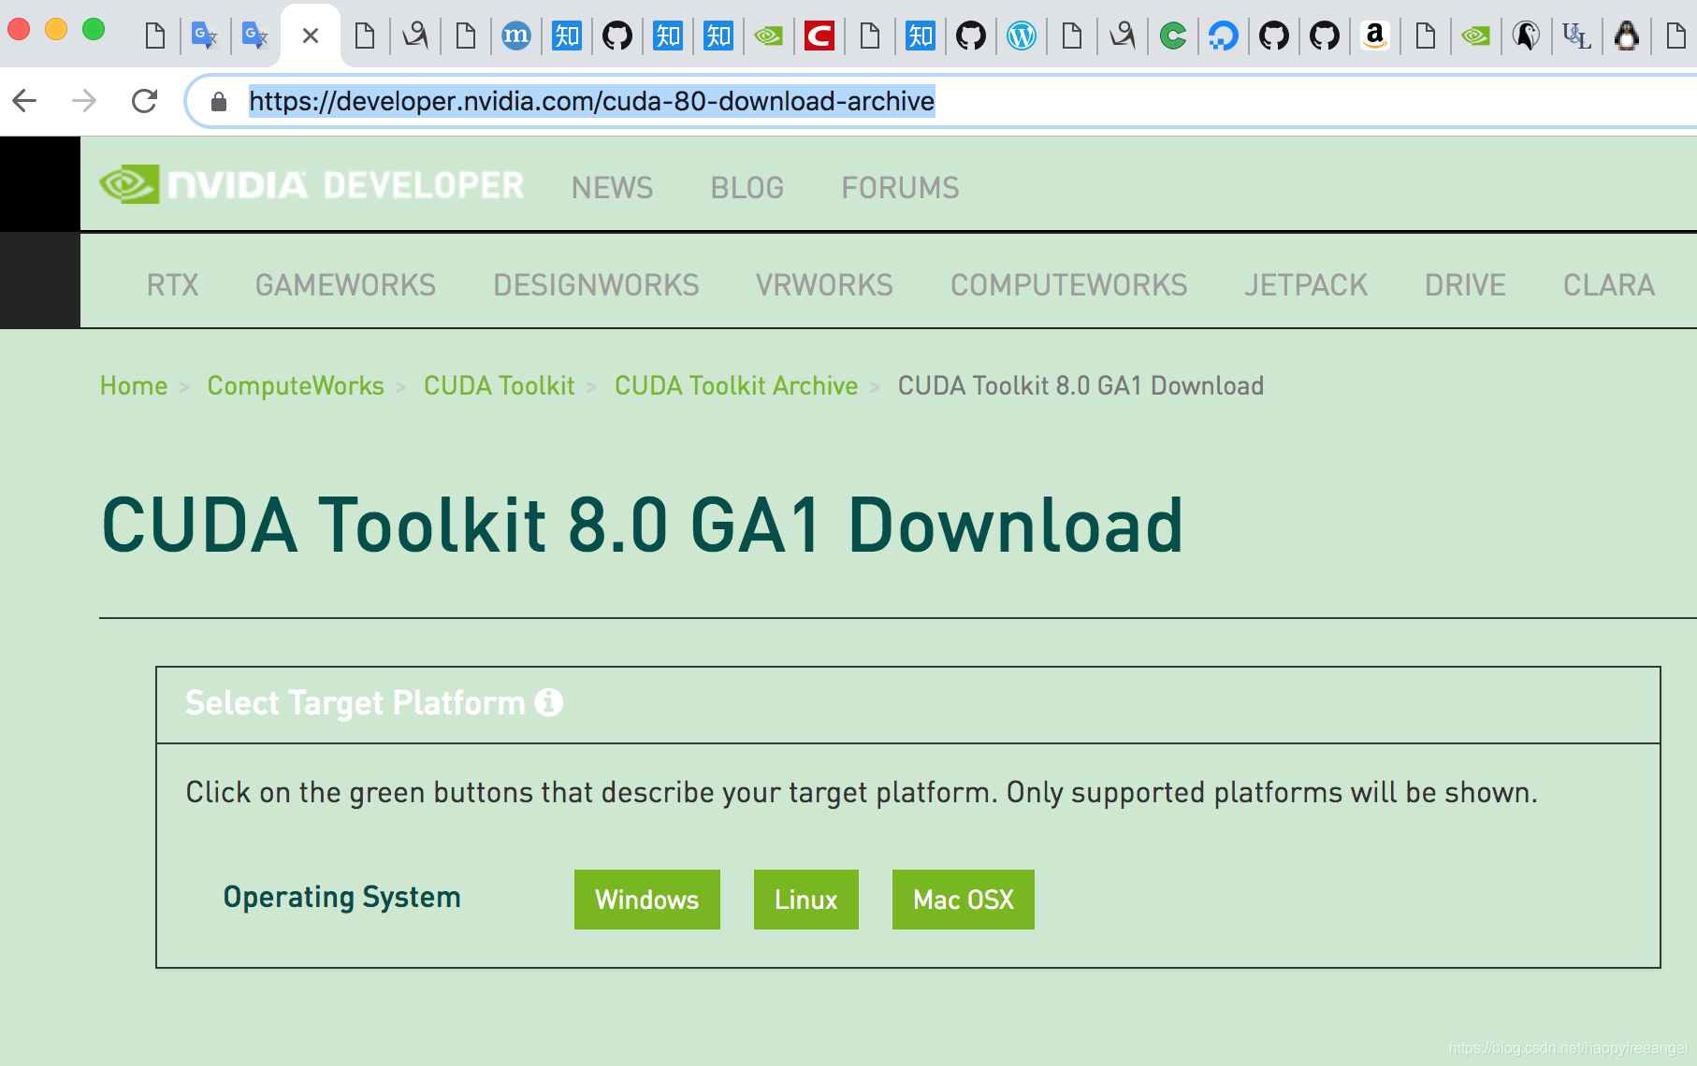Click the macOS green fullscreen window button
The height and width of the screenshot is (1066, 1697).
(94, 29)
